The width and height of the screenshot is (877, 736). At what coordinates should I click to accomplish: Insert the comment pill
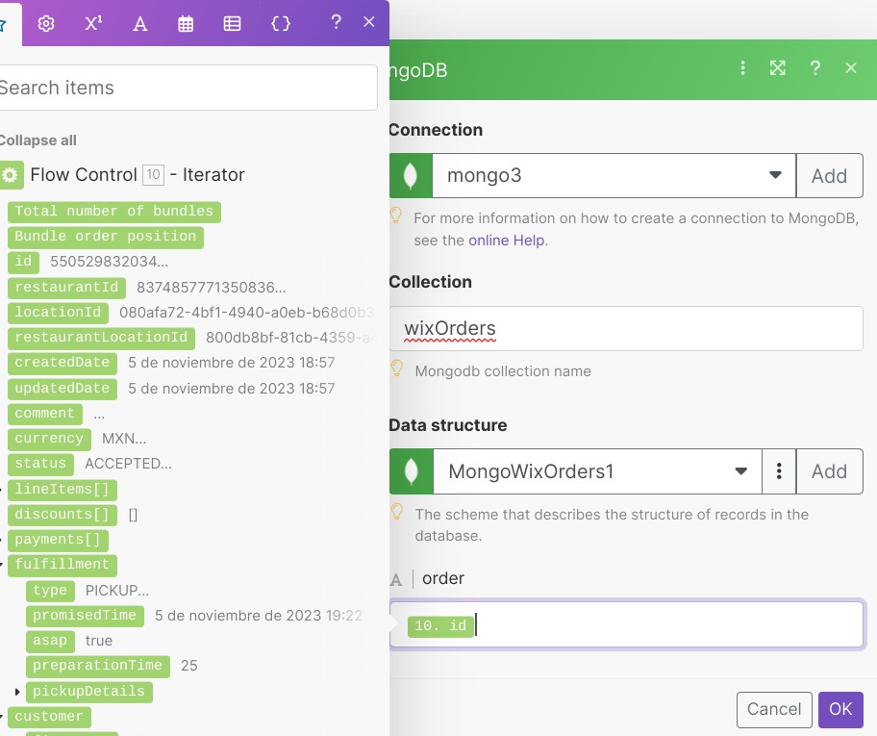coord(45,414)
